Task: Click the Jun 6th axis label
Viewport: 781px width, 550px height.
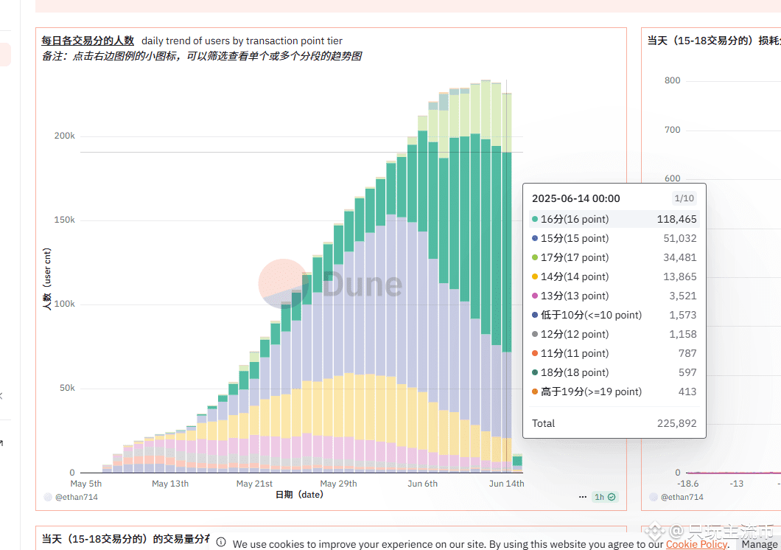Action: (x=422, y=484)
